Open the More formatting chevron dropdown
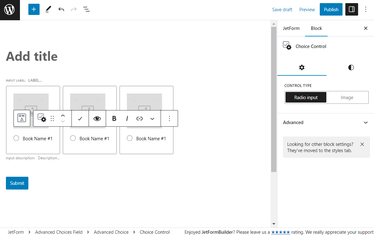This screenshot has height=235, width=374. [x=152, y=118]
